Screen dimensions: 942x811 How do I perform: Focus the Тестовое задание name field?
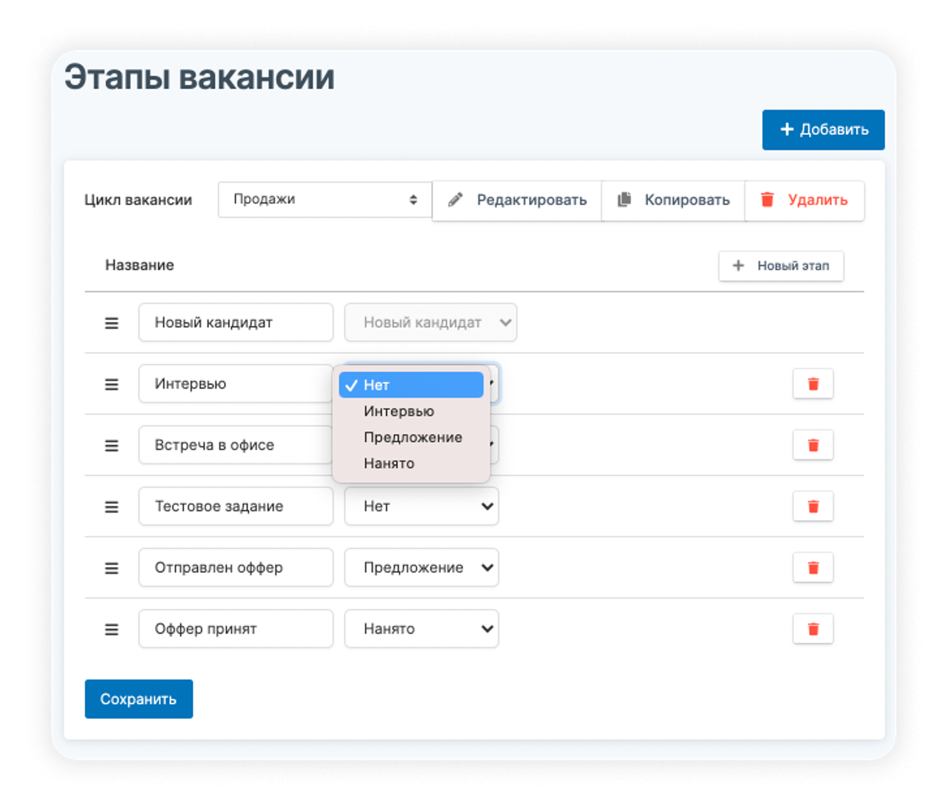click(x=236, y=506)
